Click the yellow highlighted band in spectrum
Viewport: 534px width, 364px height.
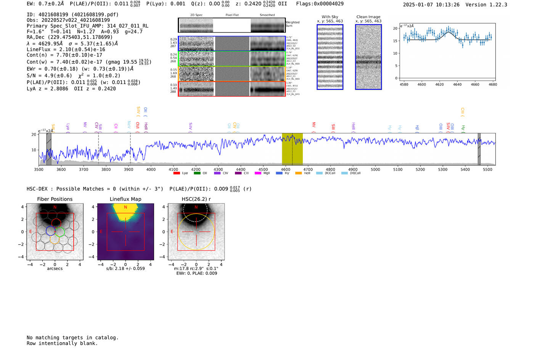[292, 149]
